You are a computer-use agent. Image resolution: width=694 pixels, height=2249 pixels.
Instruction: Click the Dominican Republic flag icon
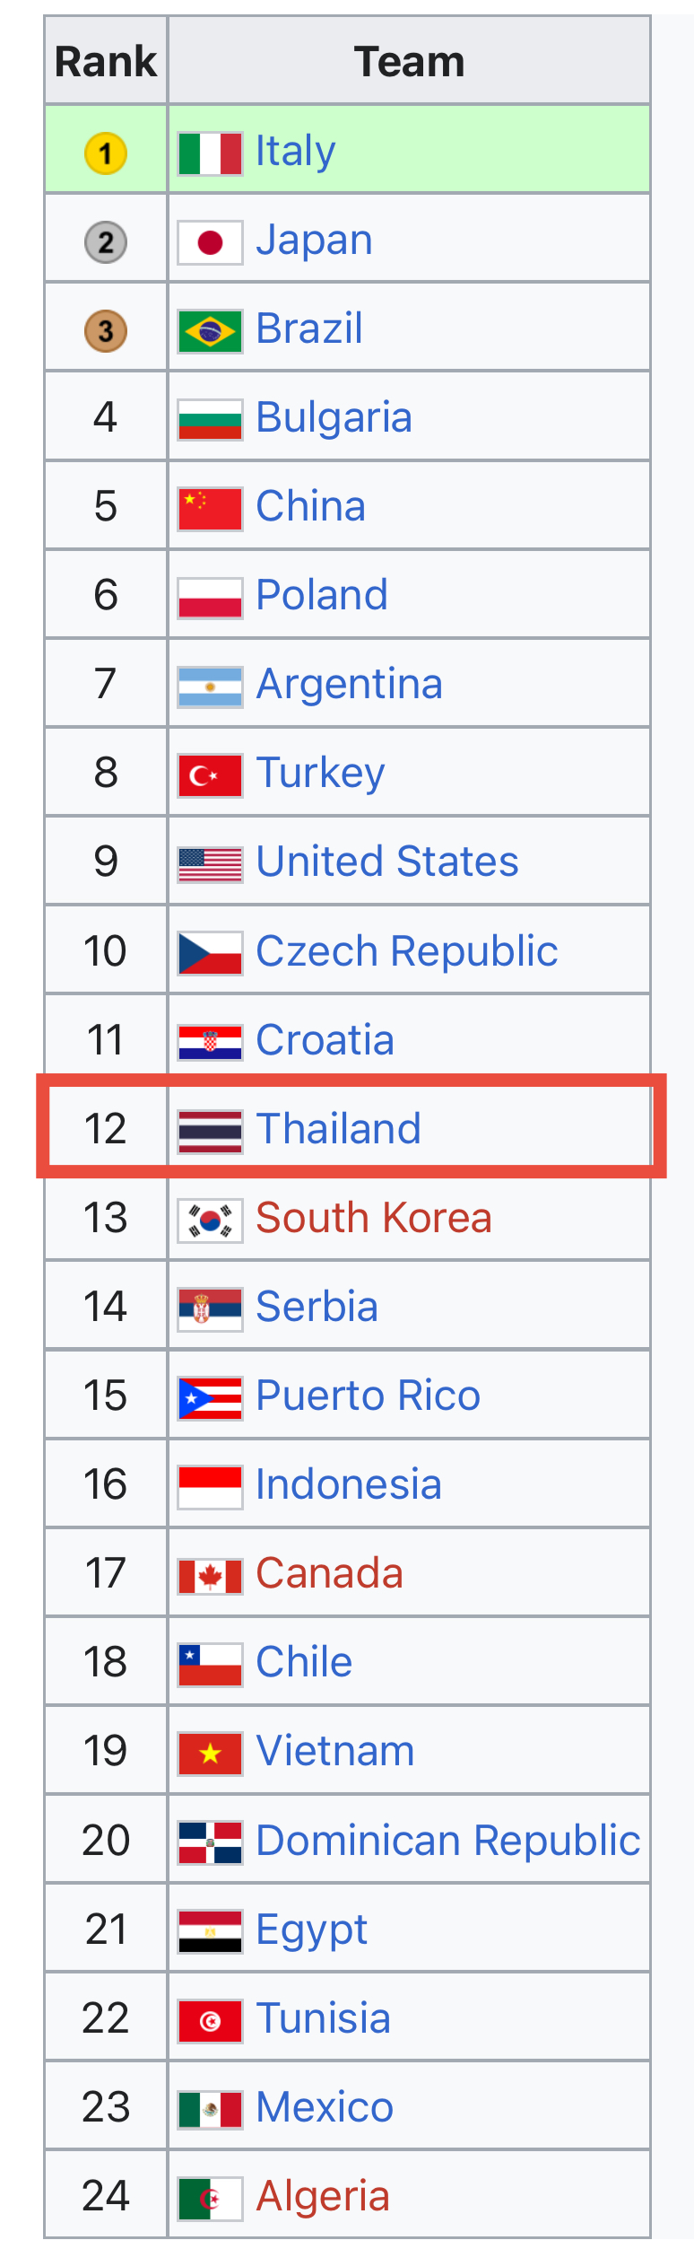coord(210,1842)
